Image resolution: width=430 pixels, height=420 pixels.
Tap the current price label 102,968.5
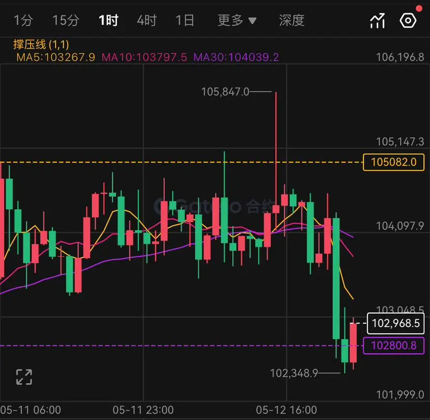tap(396, 324)
